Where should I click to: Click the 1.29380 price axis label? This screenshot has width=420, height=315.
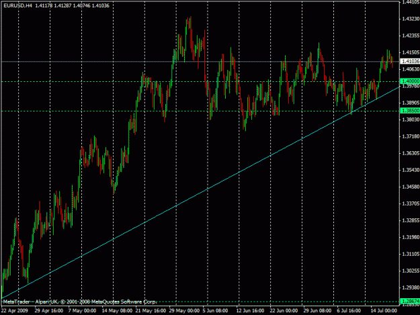pyautogui.click(x=411, y=287)
